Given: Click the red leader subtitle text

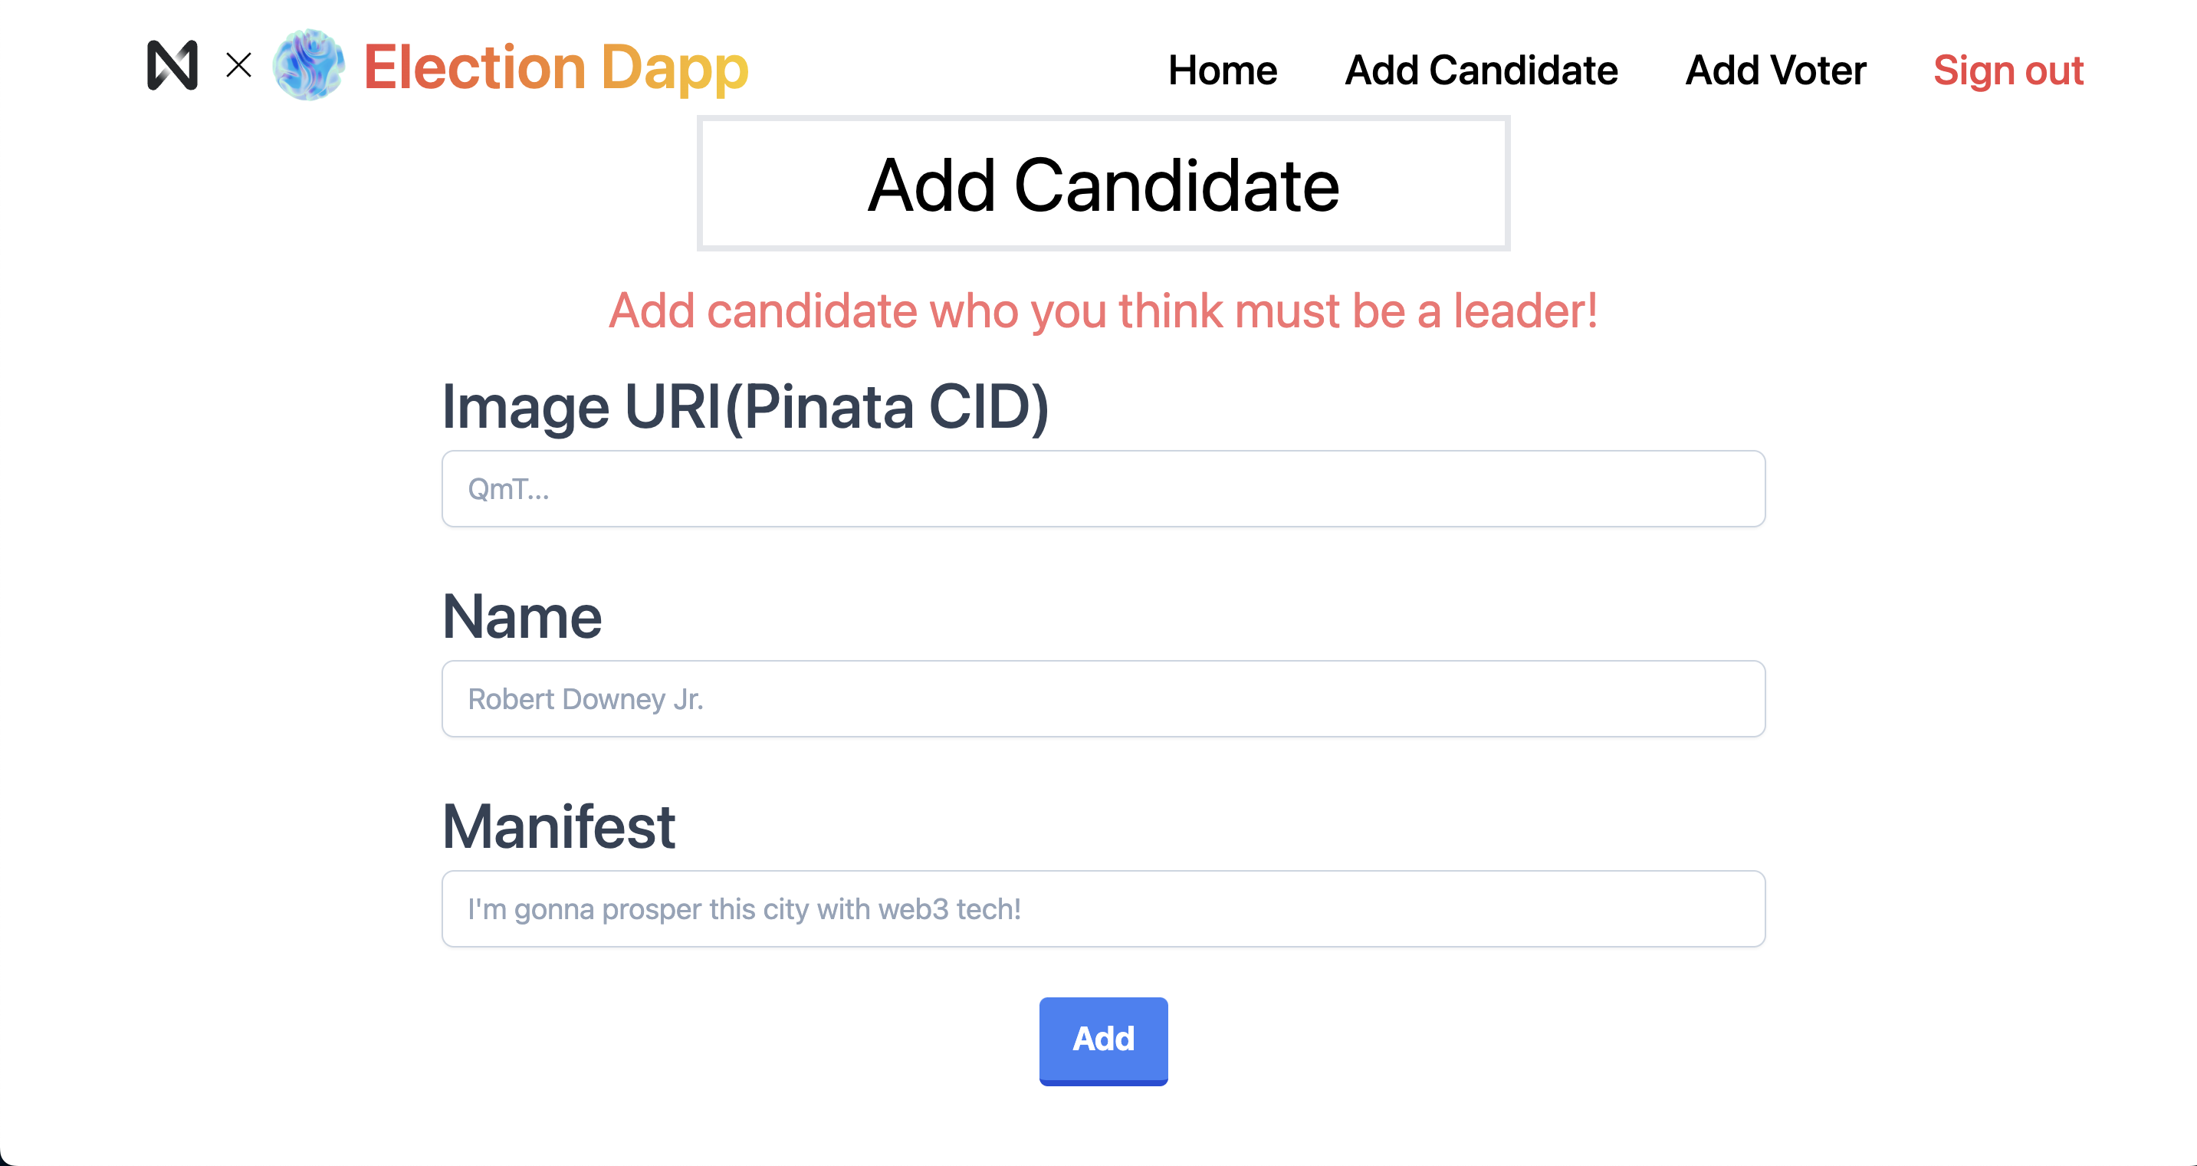Looking at the screenshot, I should (x=1103, y=310).
